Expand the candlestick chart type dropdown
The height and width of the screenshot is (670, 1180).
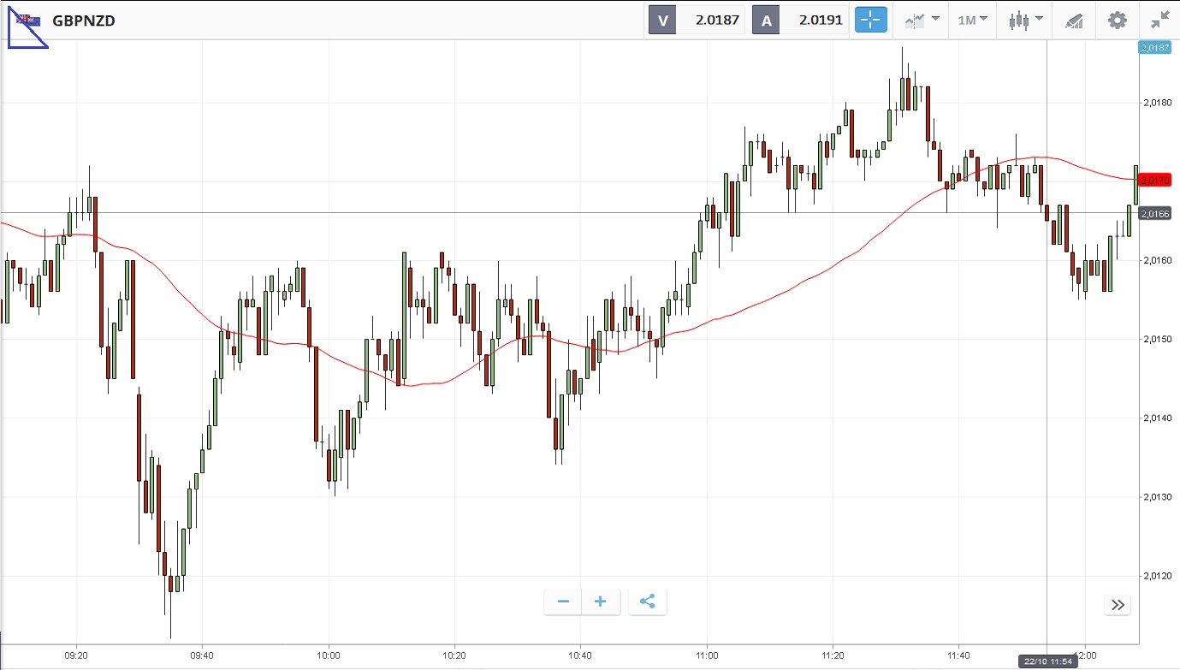tap(1026, 21)
